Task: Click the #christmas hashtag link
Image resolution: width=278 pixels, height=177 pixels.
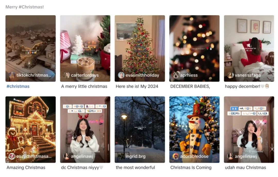Action: click(x=18, y=86)
